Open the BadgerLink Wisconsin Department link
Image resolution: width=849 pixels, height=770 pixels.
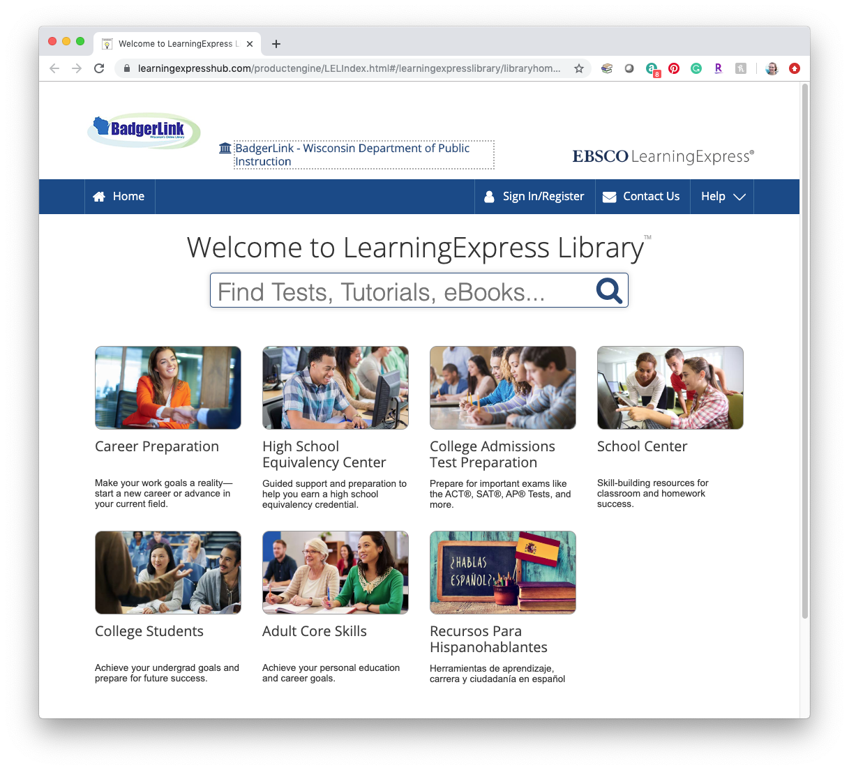364,155
